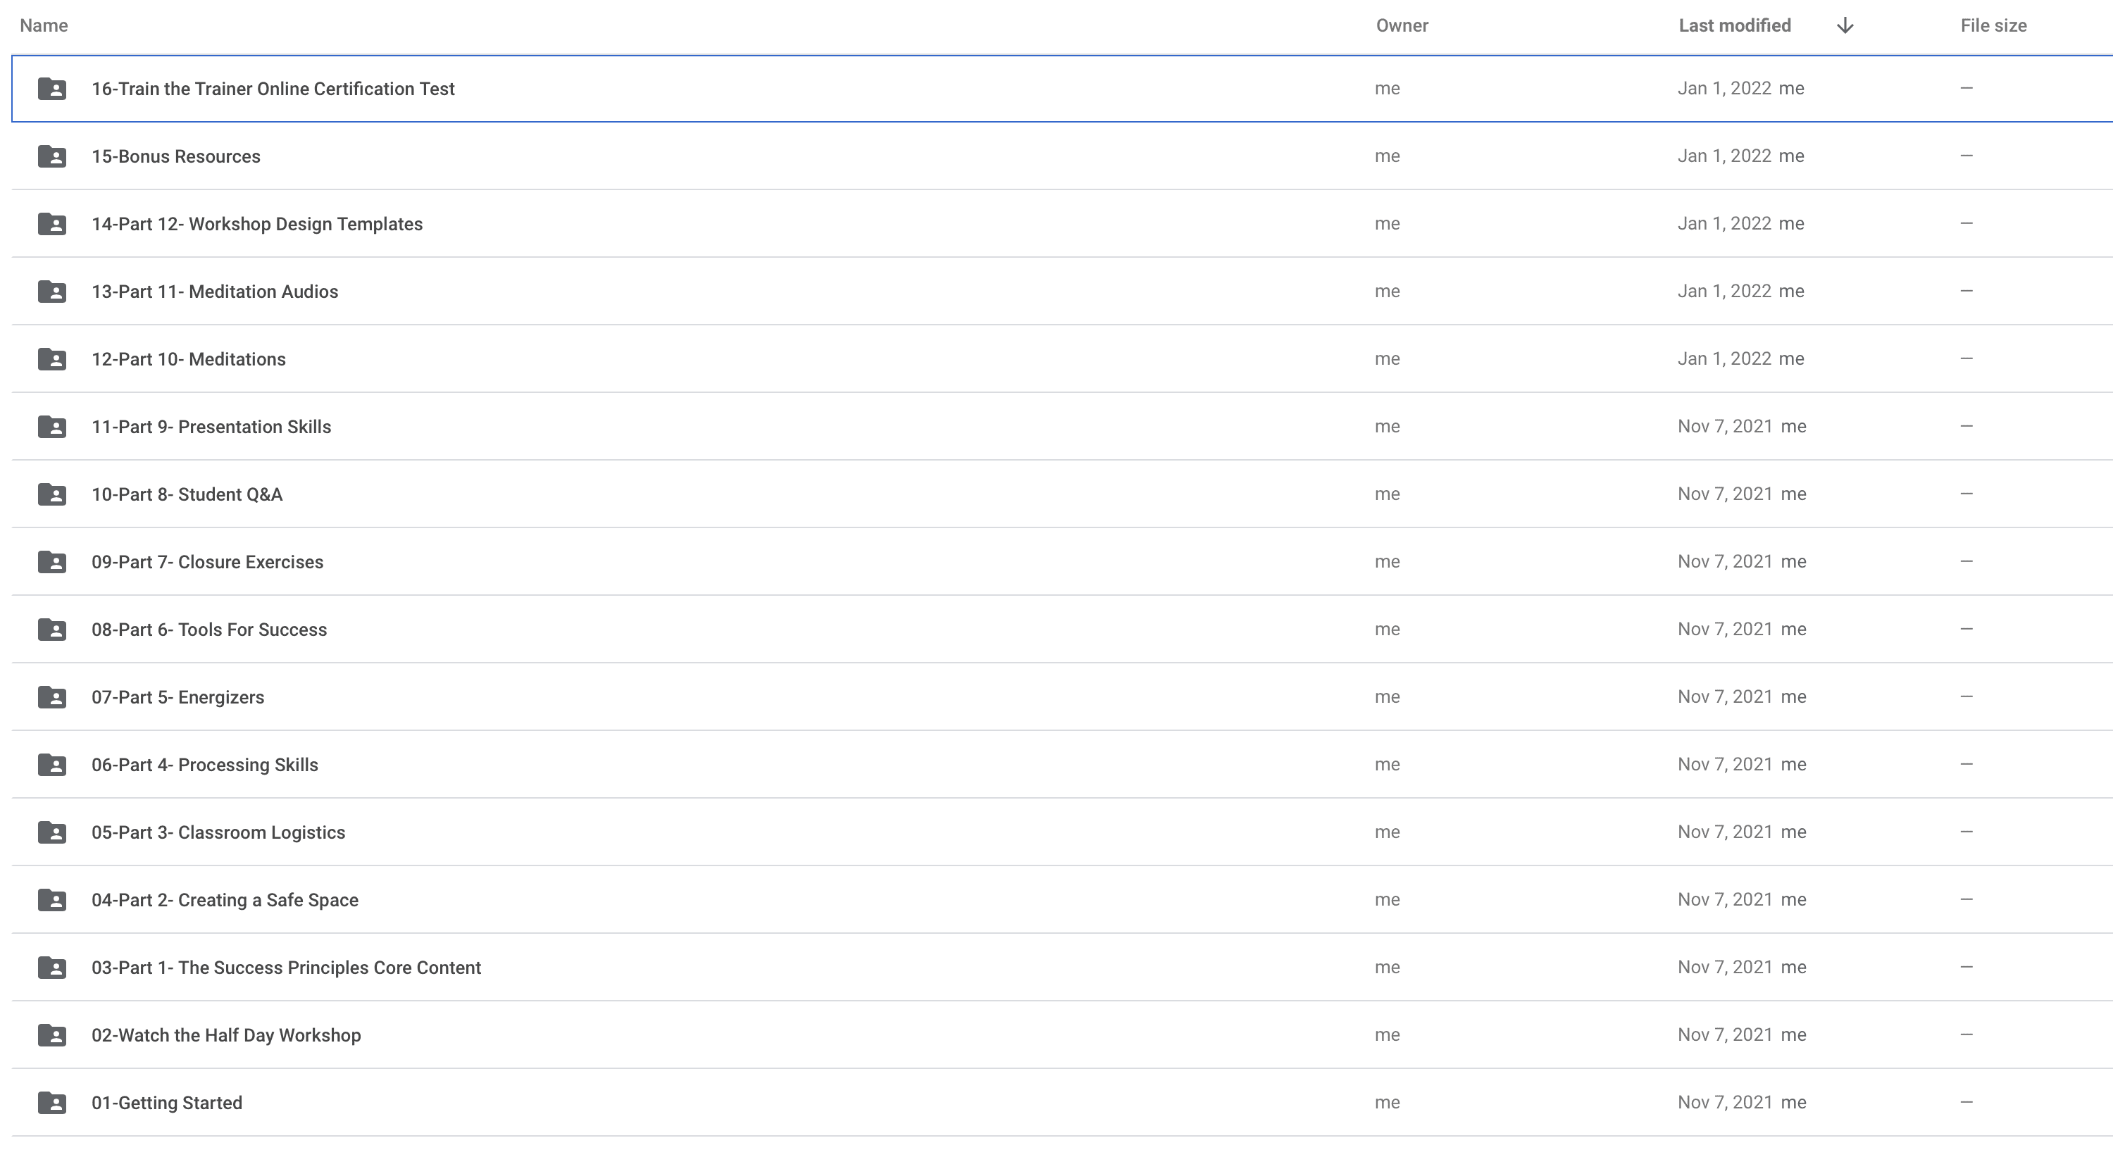This screenshot has width=2113, height=1169.
Task: Click the folder icon next to 10-Part 8- Student Q&A
Action: [51, 494]
